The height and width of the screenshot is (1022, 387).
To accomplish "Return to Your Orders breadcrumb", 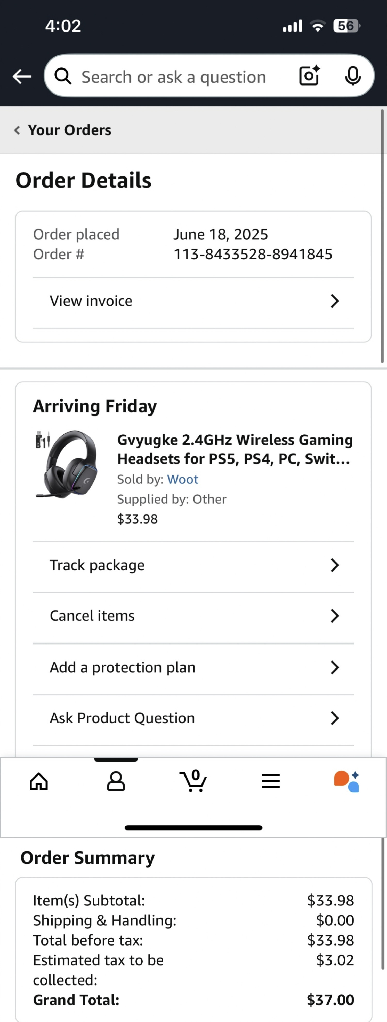I will point(63,130).
